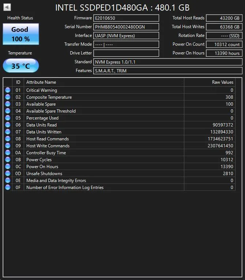245x280 pixels.
Task: Click the Good 100 % health status button
Action: click(21, 34)
